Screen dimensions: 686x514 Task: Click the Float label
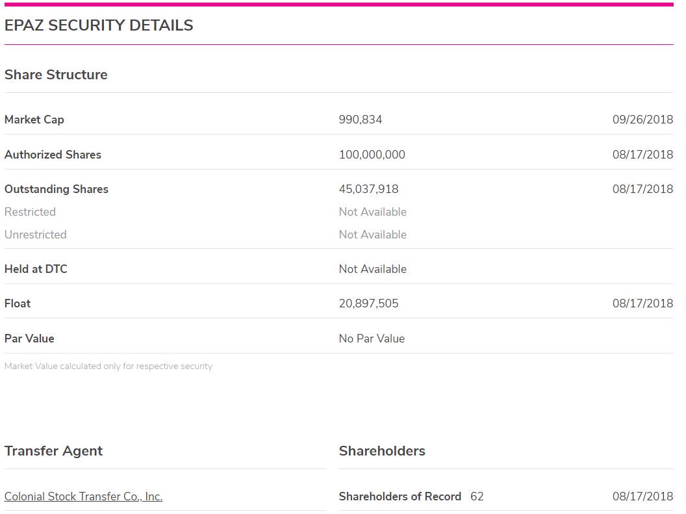[x=18, y=303]
